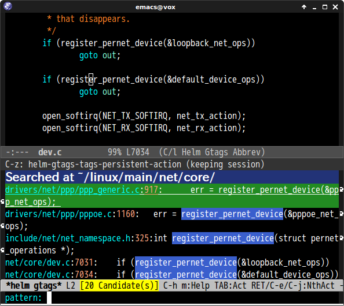344x306 pixels.
Task: Maximize the emacs@vox window
Action: pyautogui.click(x=325, y=7)
